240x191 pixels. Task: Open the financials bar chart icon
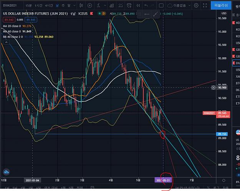[x=112, y=6]
